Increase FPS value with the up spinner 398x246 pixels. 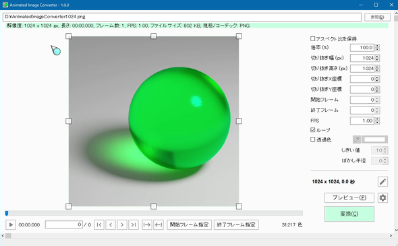(378, 119)
